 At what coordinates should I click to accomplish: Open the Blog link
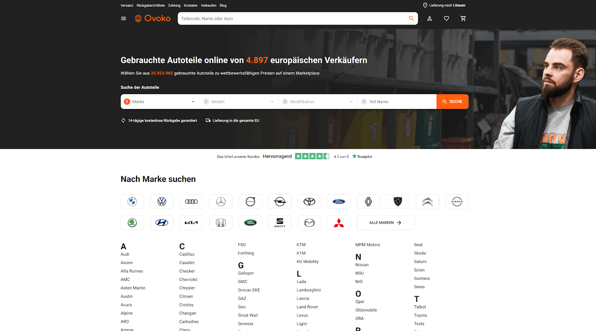coord(223,6)
